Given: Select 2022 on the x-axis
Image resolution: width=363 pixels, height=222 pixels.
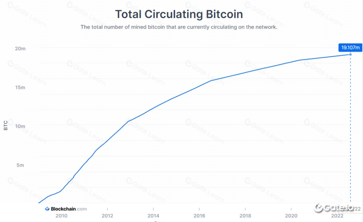Looking at the screenshot, I should click(x=337, y=216).
